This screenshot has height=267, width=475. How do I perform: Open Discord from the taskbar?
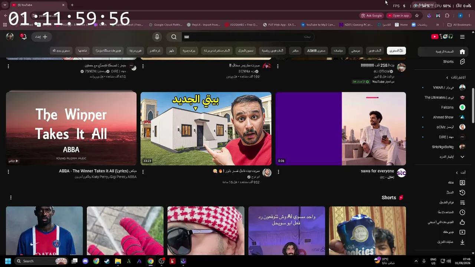coord(85,261)
